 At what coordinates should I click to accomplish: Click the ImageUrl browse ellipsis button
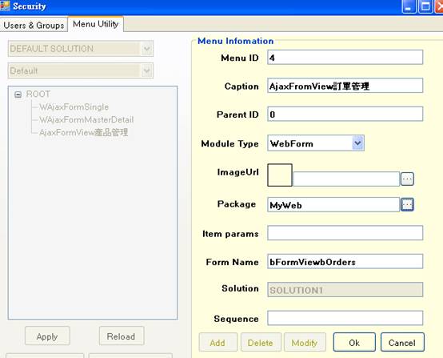tap(407, 179)
